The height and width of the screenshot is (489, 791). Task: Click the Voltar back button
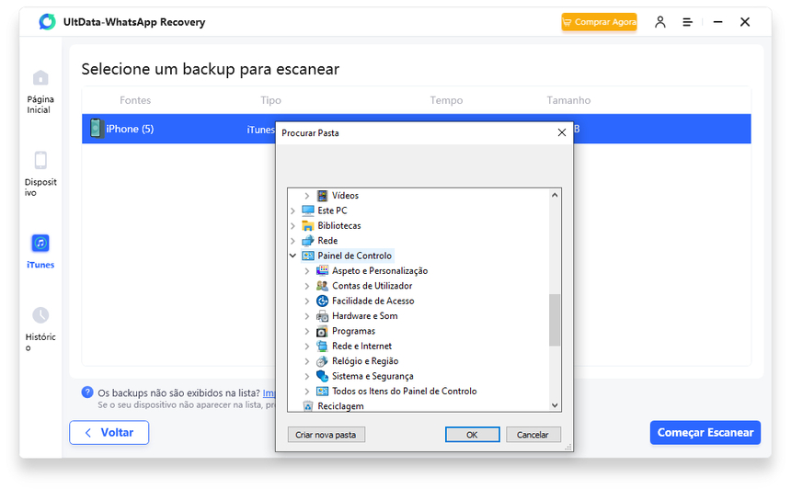(109, 433)
